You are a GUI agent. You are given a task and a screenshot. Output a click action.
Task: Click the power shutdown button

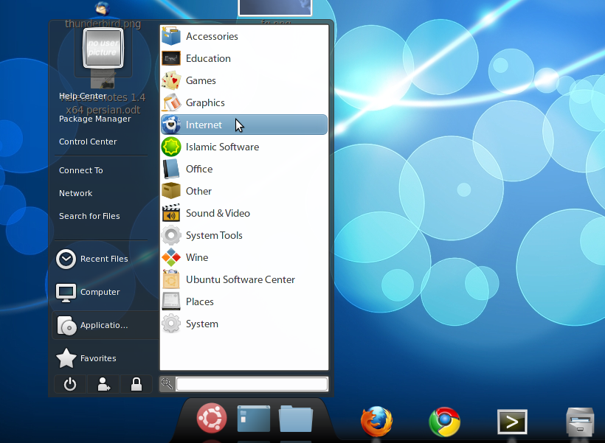point(70,384)
